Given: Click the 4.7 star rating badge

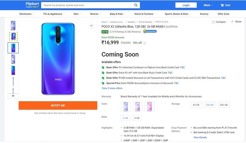Looking at the screenshot, I should (105, 32).
